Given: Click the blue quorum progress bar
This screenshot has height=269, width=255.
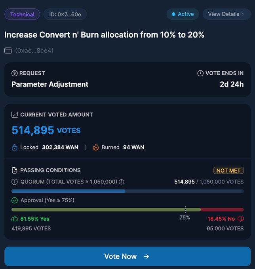Looking at the screenshot, I should coord(69,191).
